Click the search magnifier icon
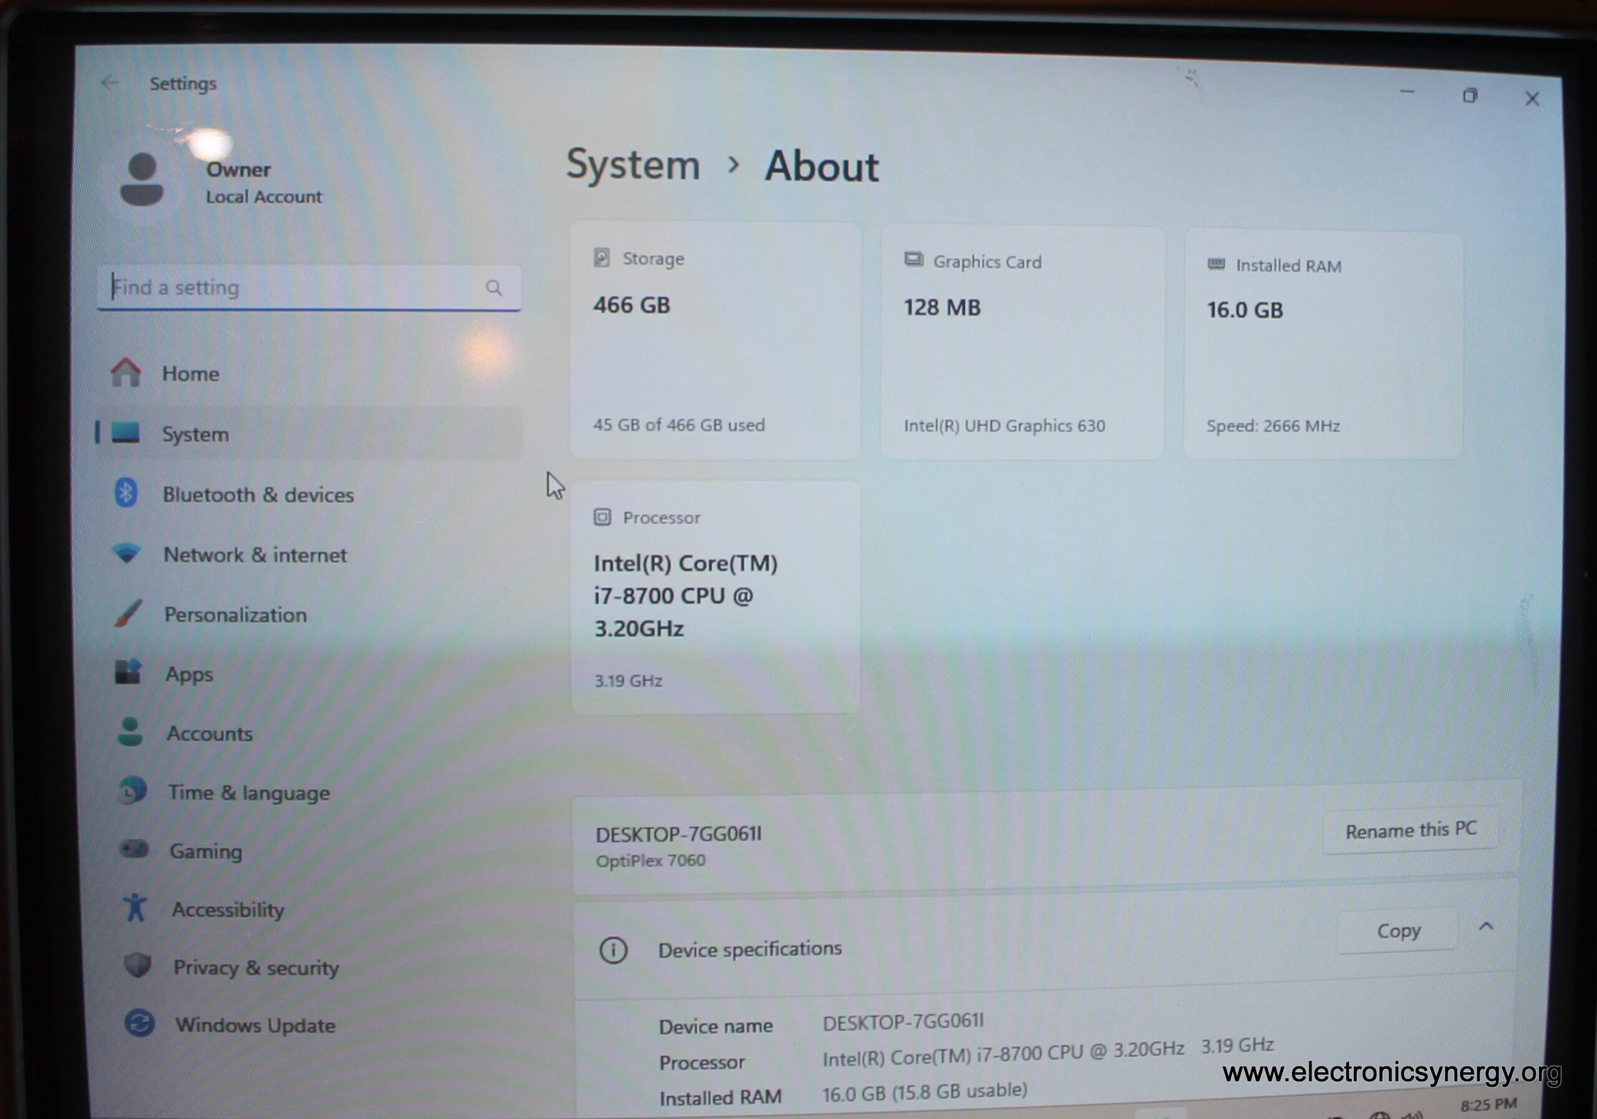1597x1119 pixels. point(494,288)
